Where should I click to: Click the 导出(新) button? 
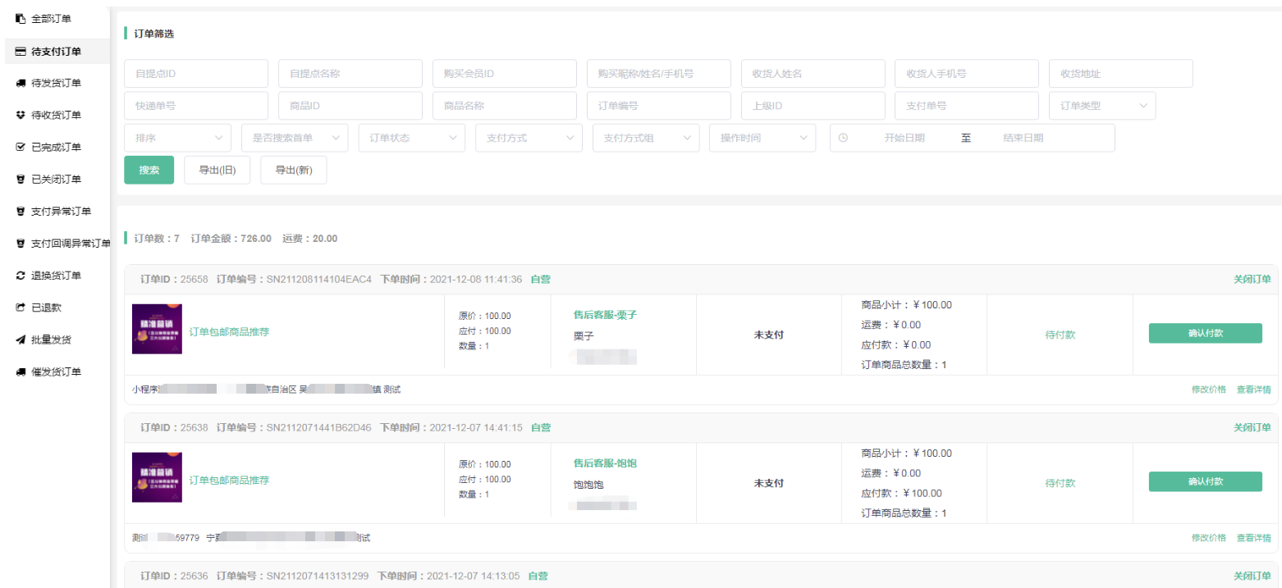(293, 171)
